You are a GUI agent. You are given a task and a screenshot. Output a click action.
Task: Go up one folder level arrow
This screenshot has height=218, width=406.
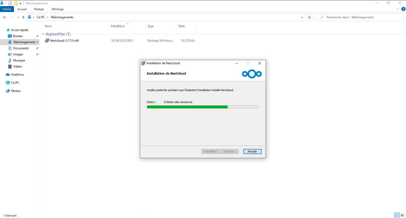pyautogui.click(x=23, y=17)
